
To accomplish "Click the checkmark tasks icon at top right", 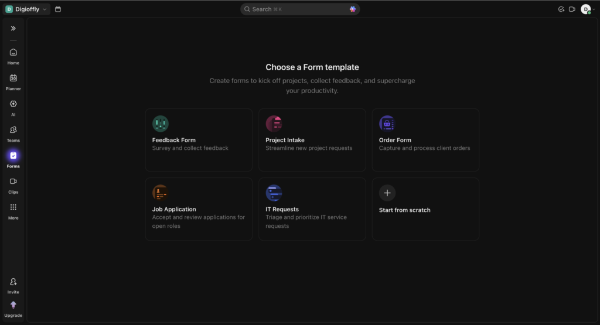I will (x=561, y=9).
